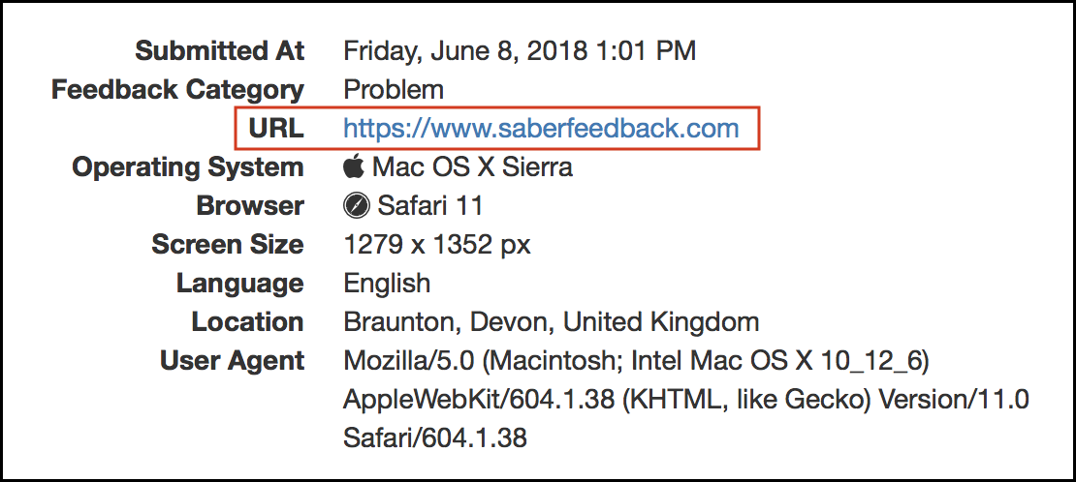
Task: Click the Feedback Category label
Action: coord(177,89)
